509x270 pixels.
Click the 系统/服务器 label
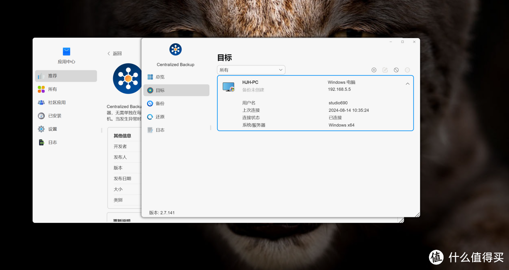254,125
